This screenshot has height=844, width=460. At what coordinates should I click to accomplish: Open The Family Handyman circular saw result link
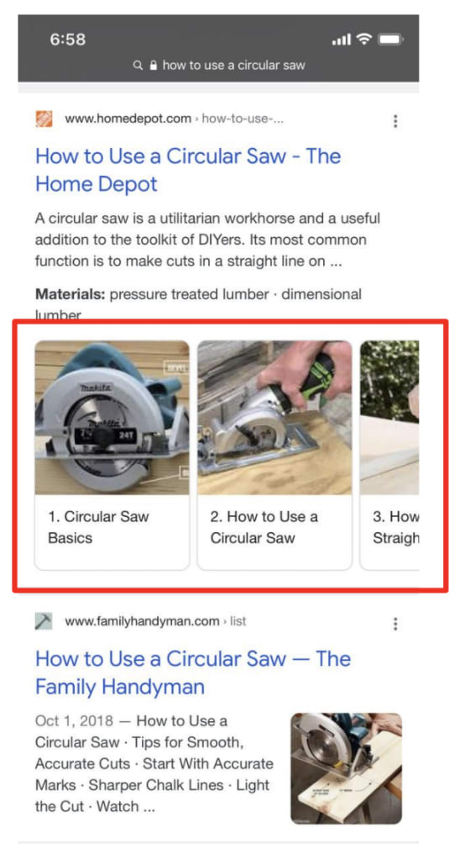click(193, 673)
